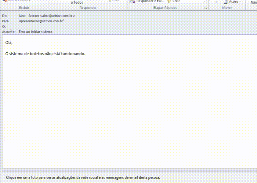Open the Ações dropdown

pos(233,1)
